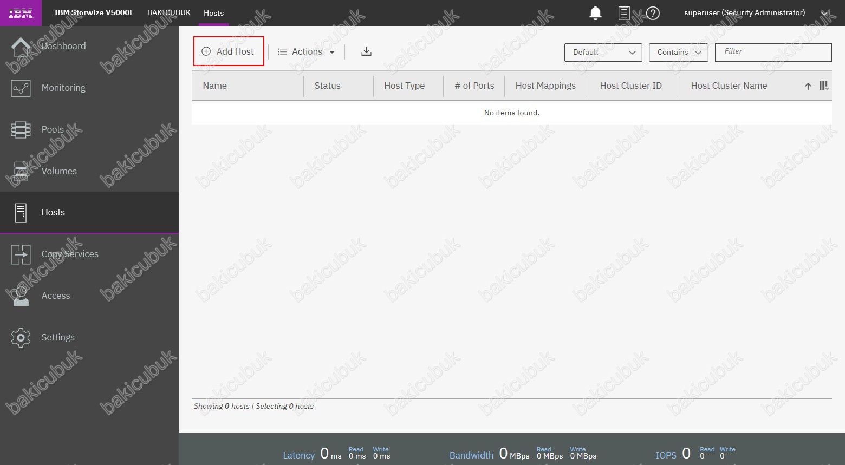
Task: Click the Bandwidth performance label
Action: click(x=471, y=455)
